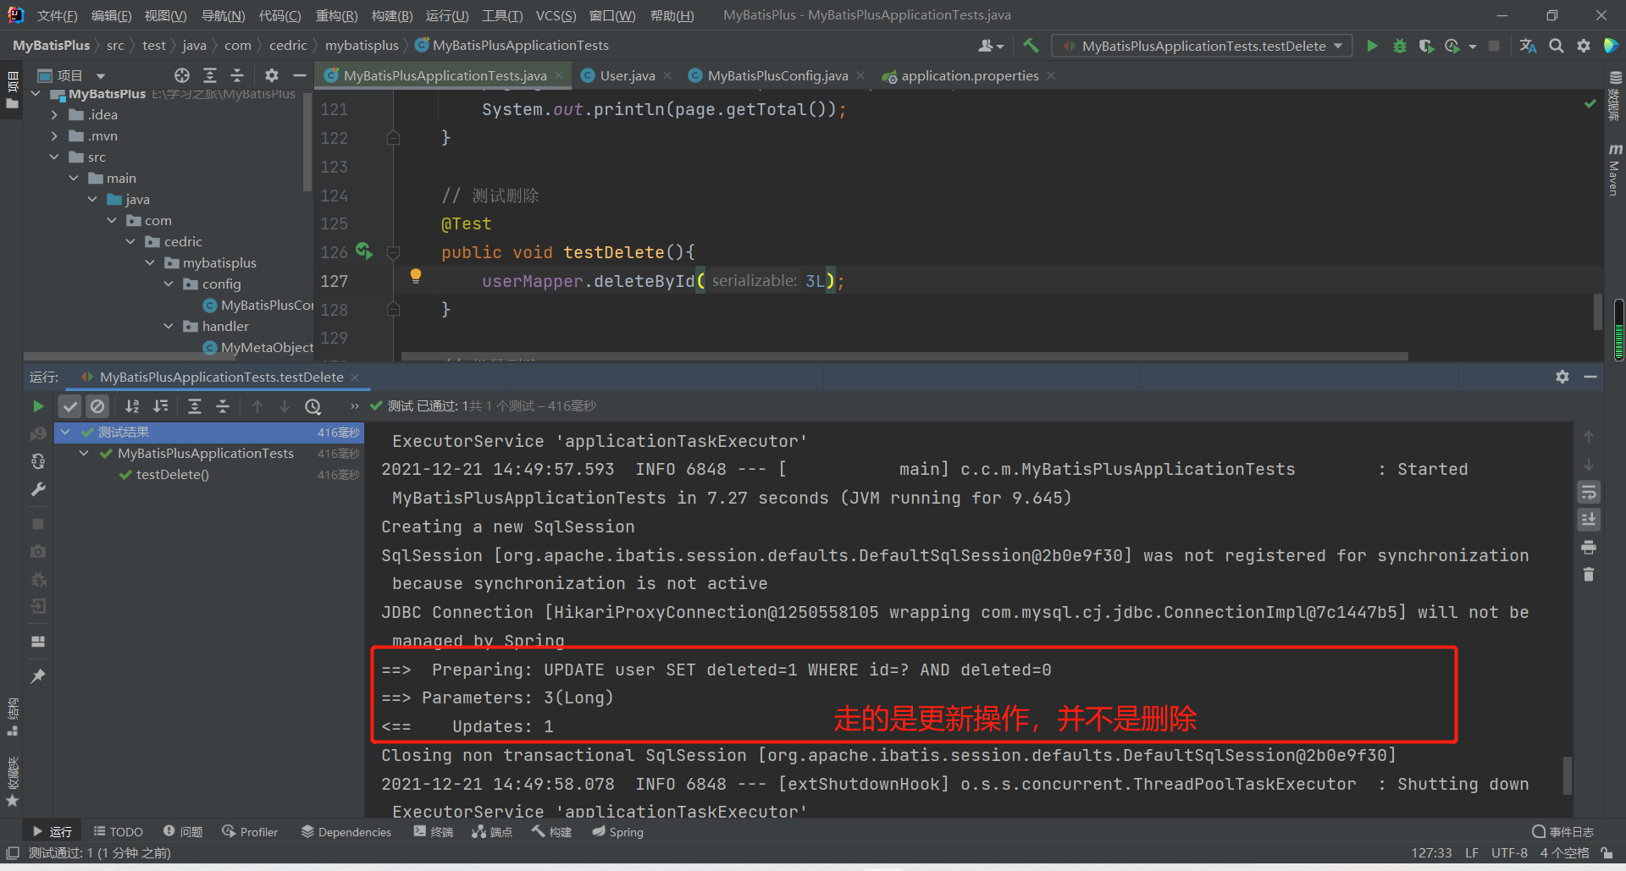Open IDE settings gear in top toolbar

point(1584,46)
